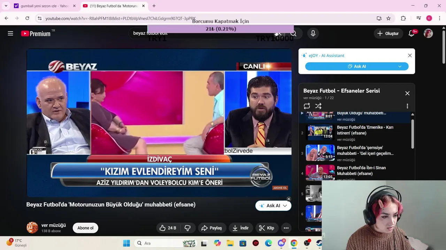Click the install/cast icon in address bar
The width and height of the screenshot is (446, 250).
379,18
